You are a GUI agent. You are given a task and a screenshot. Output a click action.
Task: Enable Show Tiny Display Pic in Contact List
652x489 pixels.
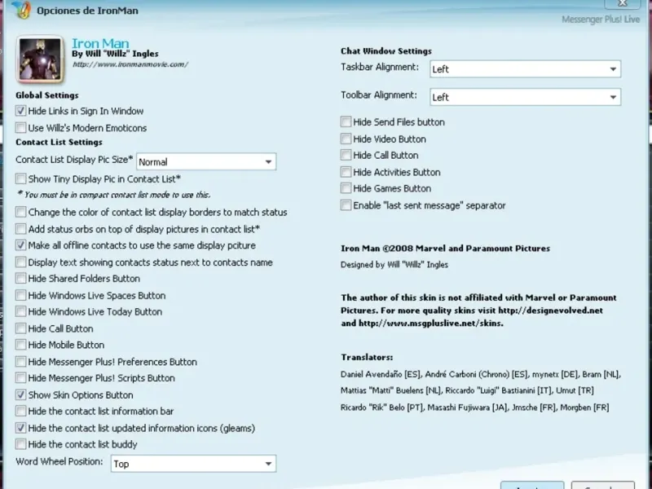tap(20, 178)
